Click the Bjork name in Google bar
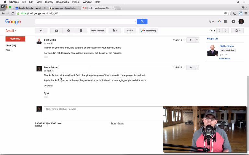This screenshot has width=249, height=155. coord(211,22)
